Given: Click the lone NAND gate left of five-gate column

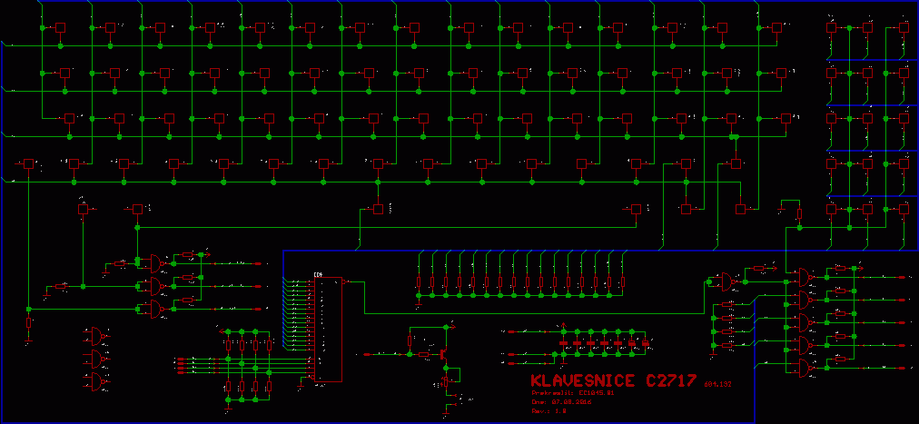Looking at the screenshot, I should (727, 281).
